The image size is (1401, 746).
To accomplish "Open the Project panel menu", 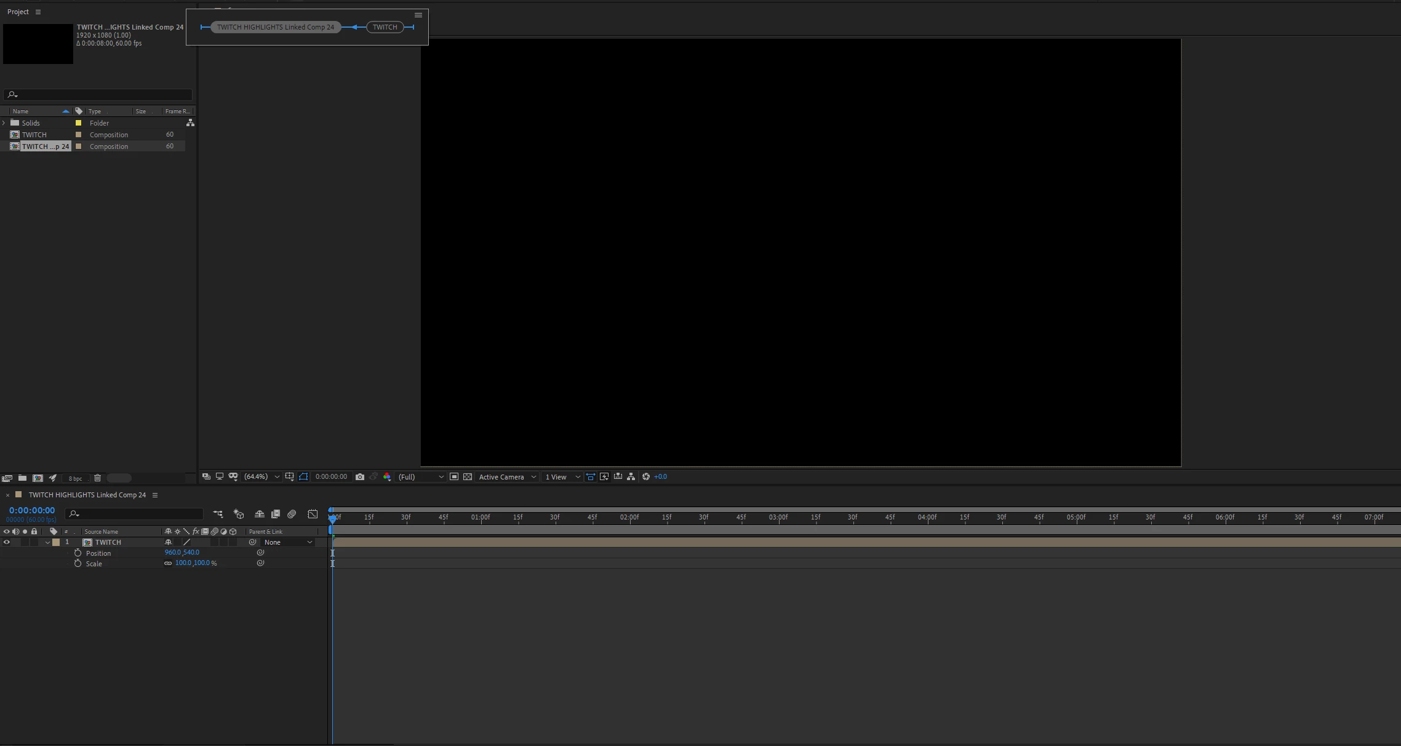I will (38, 12).
